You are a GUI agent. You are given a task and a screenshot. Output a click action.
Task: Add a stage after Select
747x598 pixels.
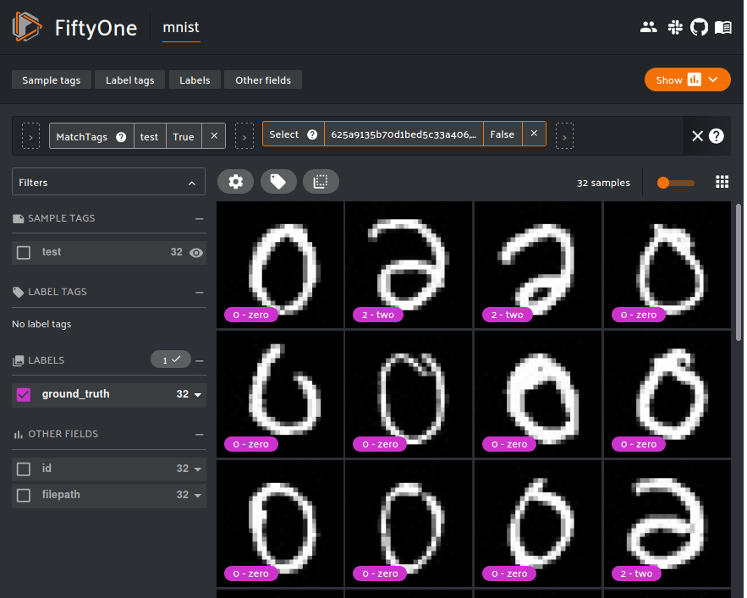coord(564,136)
